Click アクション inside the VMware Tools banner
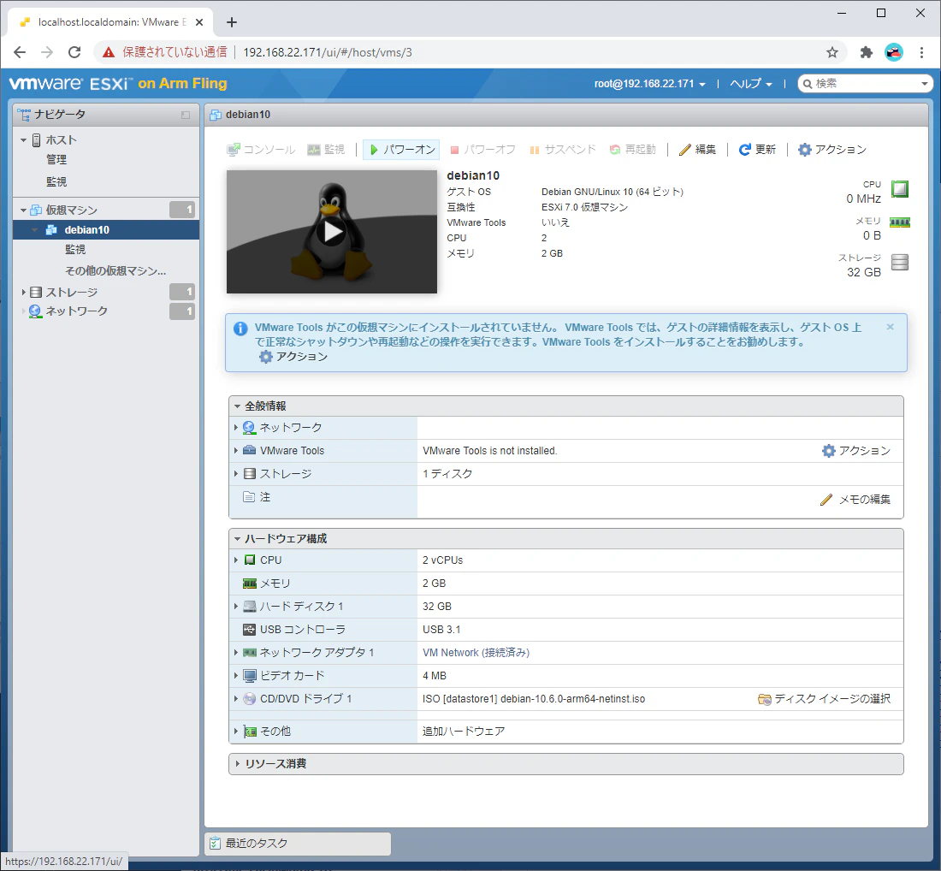 (x=293, y=357)
